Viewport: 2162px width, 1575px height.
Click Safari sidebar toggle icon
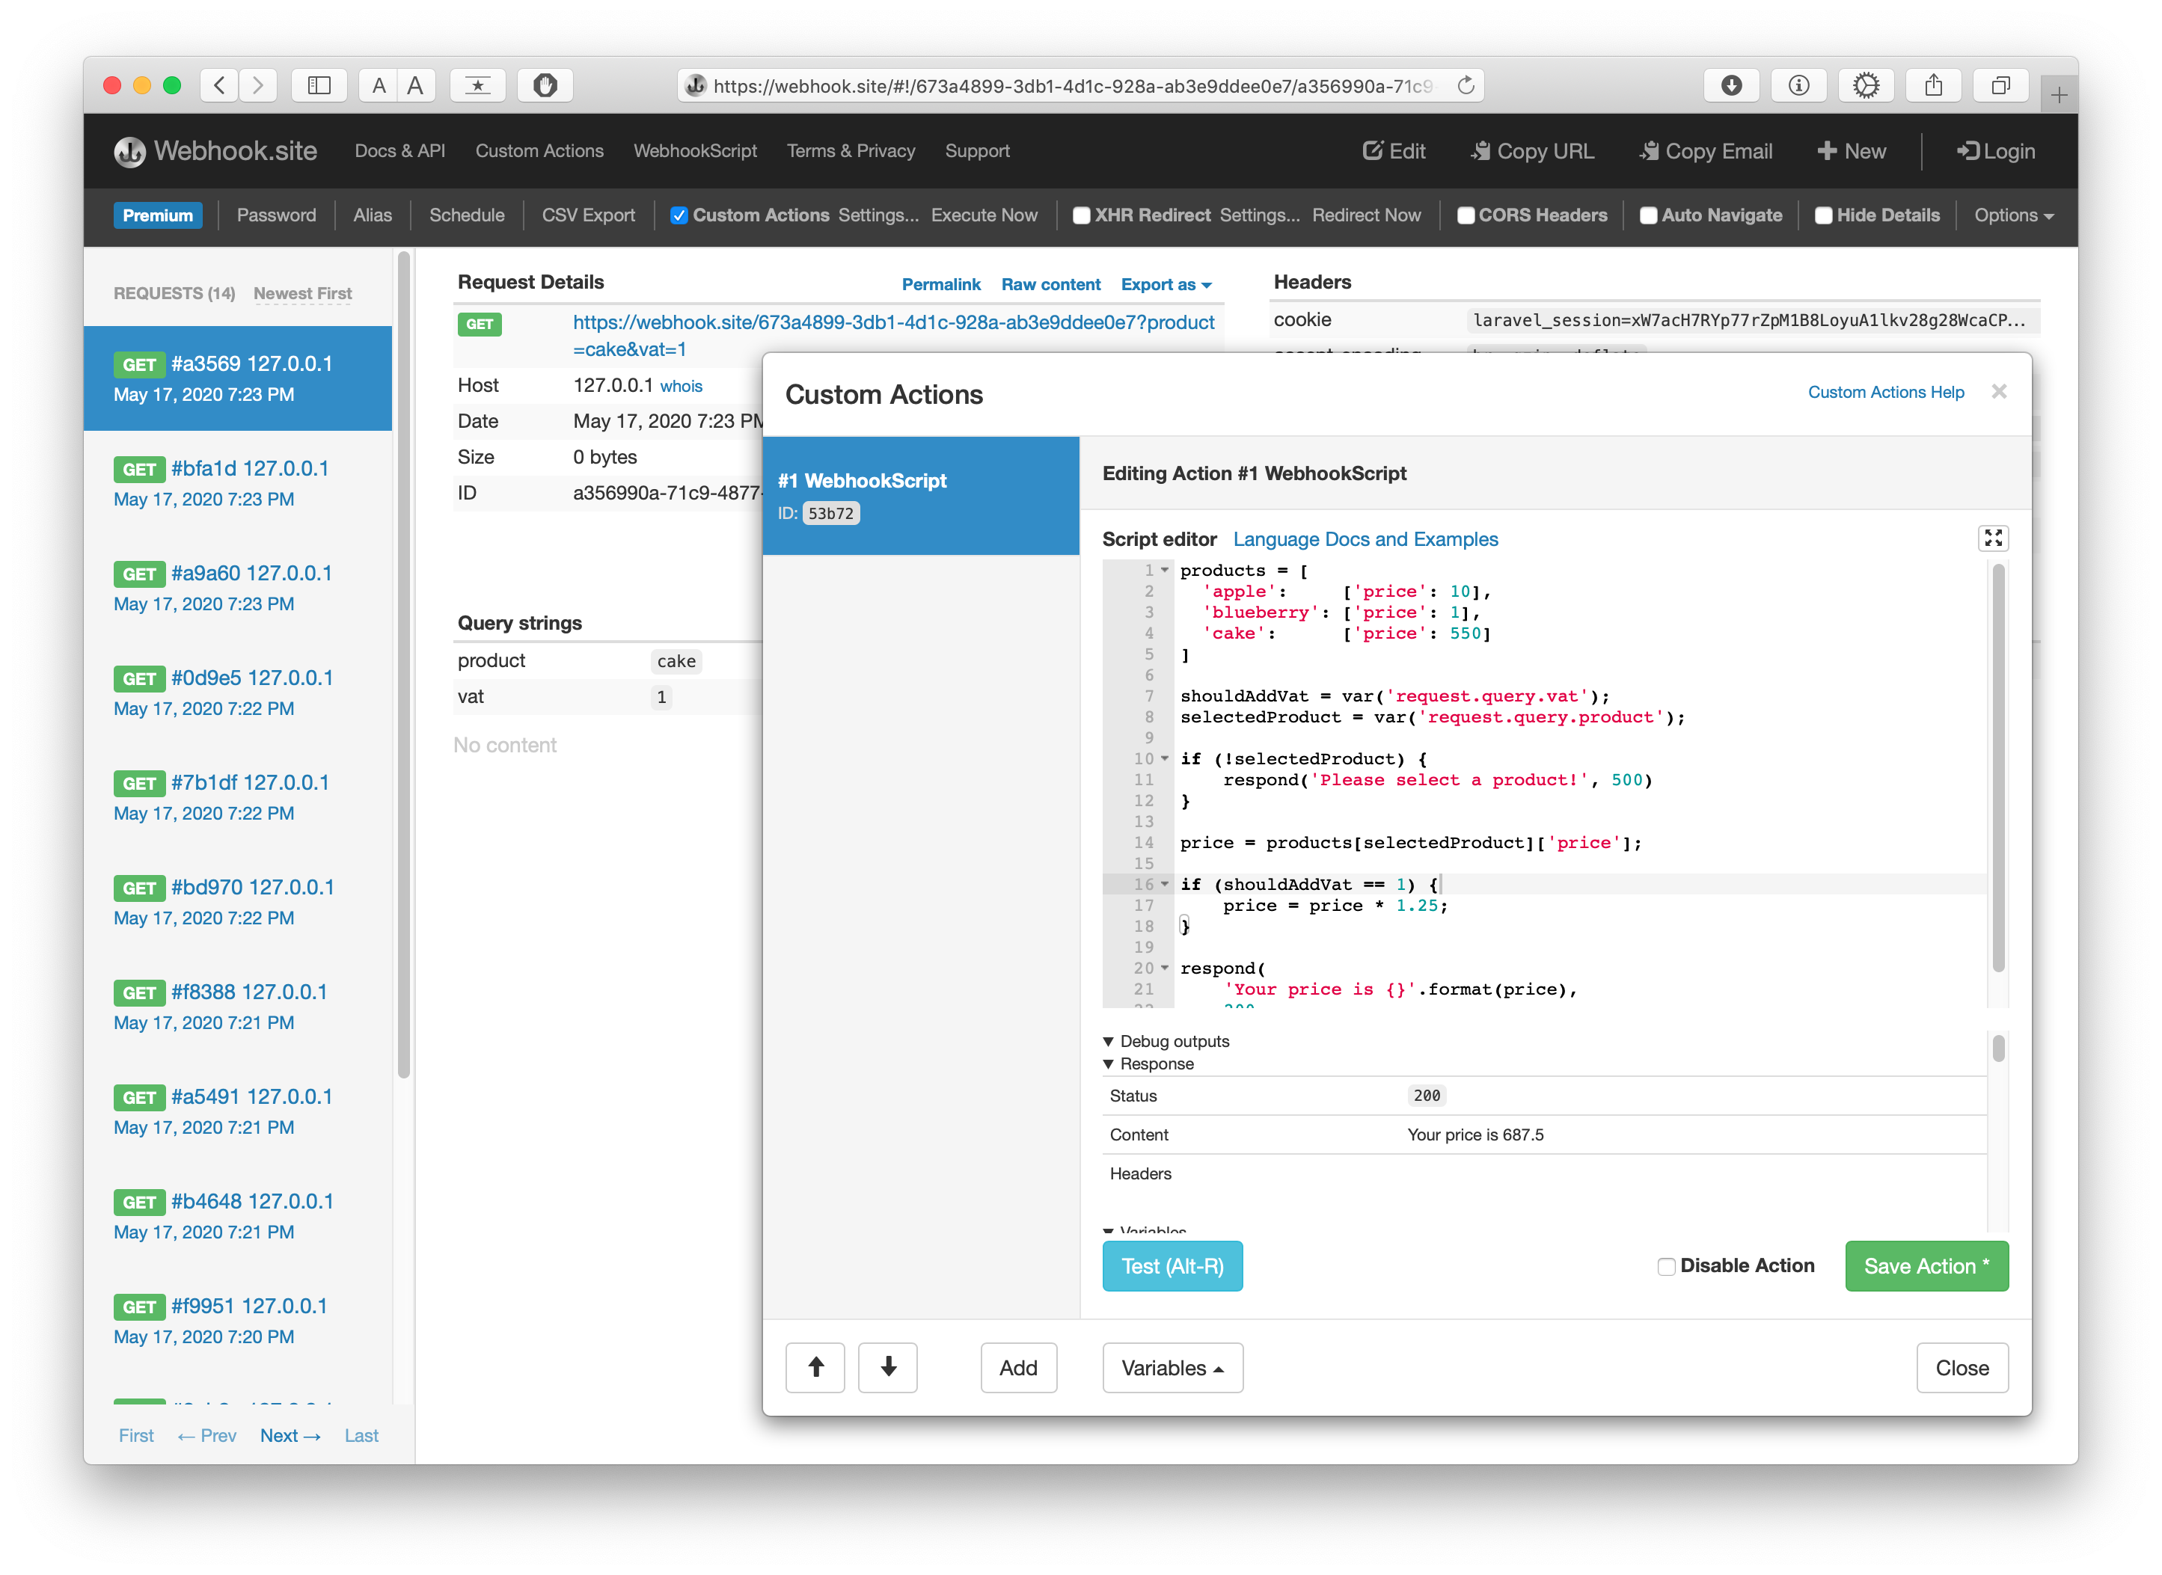319,86
